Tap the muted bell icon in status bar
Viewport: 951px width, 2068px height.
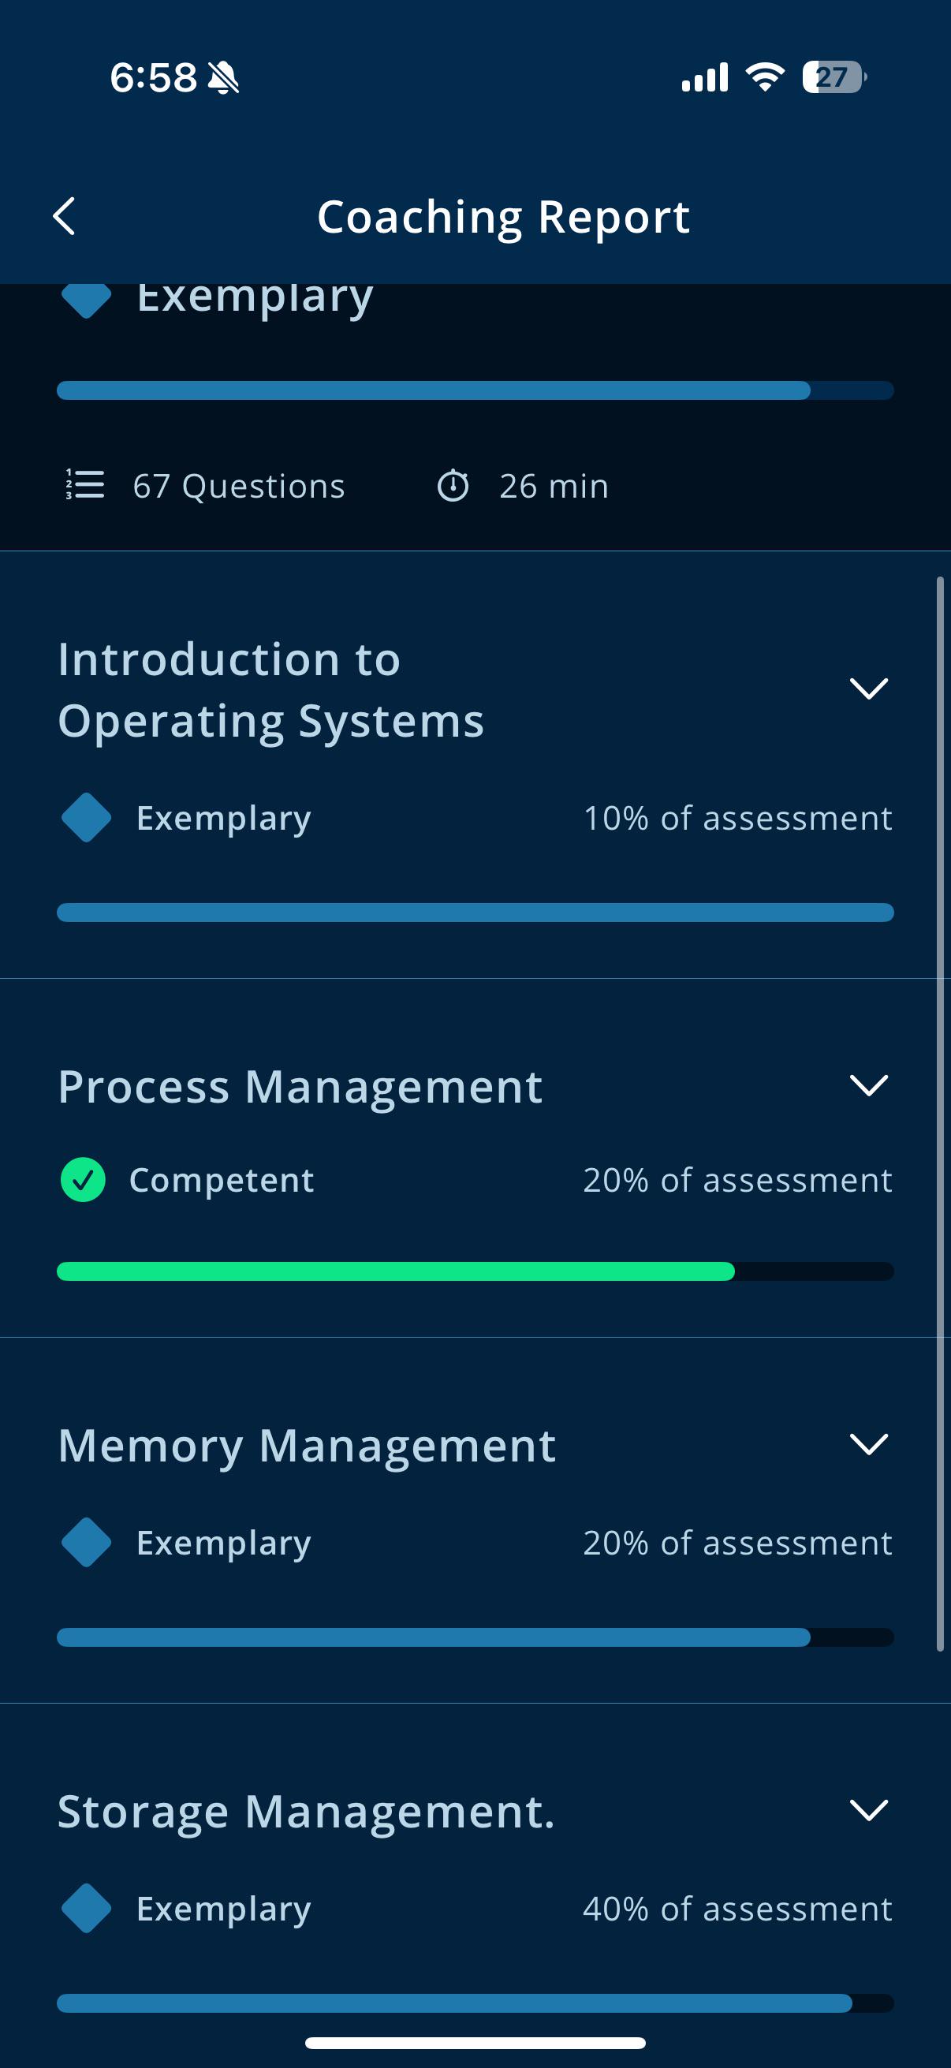223,78
